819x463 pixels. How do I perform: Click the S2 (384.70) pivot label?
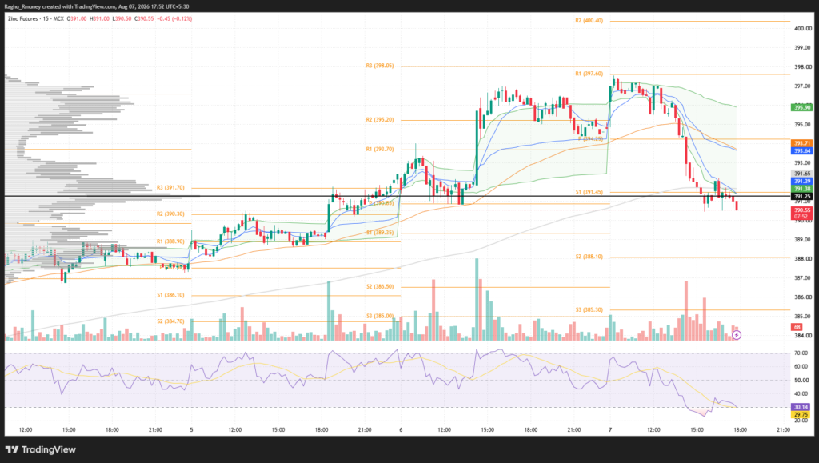170,321
